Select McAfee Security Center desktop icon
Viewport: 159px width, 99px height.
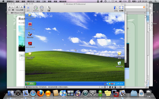coord(30,26)
